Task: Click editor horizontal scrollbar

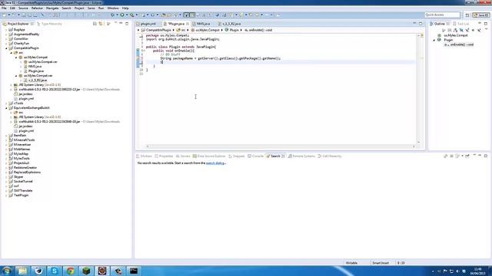Action: pos(281,146)
